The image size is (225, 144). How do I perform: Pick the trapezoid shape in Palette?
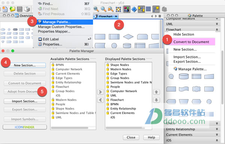[x=184, y=101]
